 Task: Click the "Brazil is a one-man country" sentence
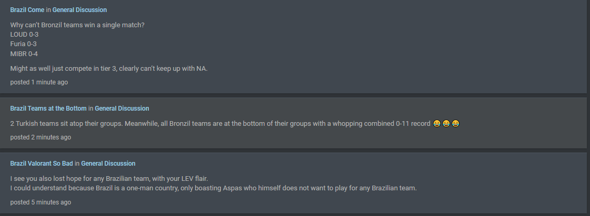coord(213,188)
